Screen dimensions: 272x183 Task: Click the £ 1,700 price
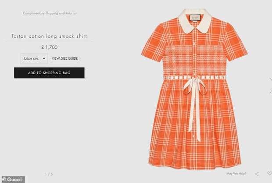pos(49,47)
